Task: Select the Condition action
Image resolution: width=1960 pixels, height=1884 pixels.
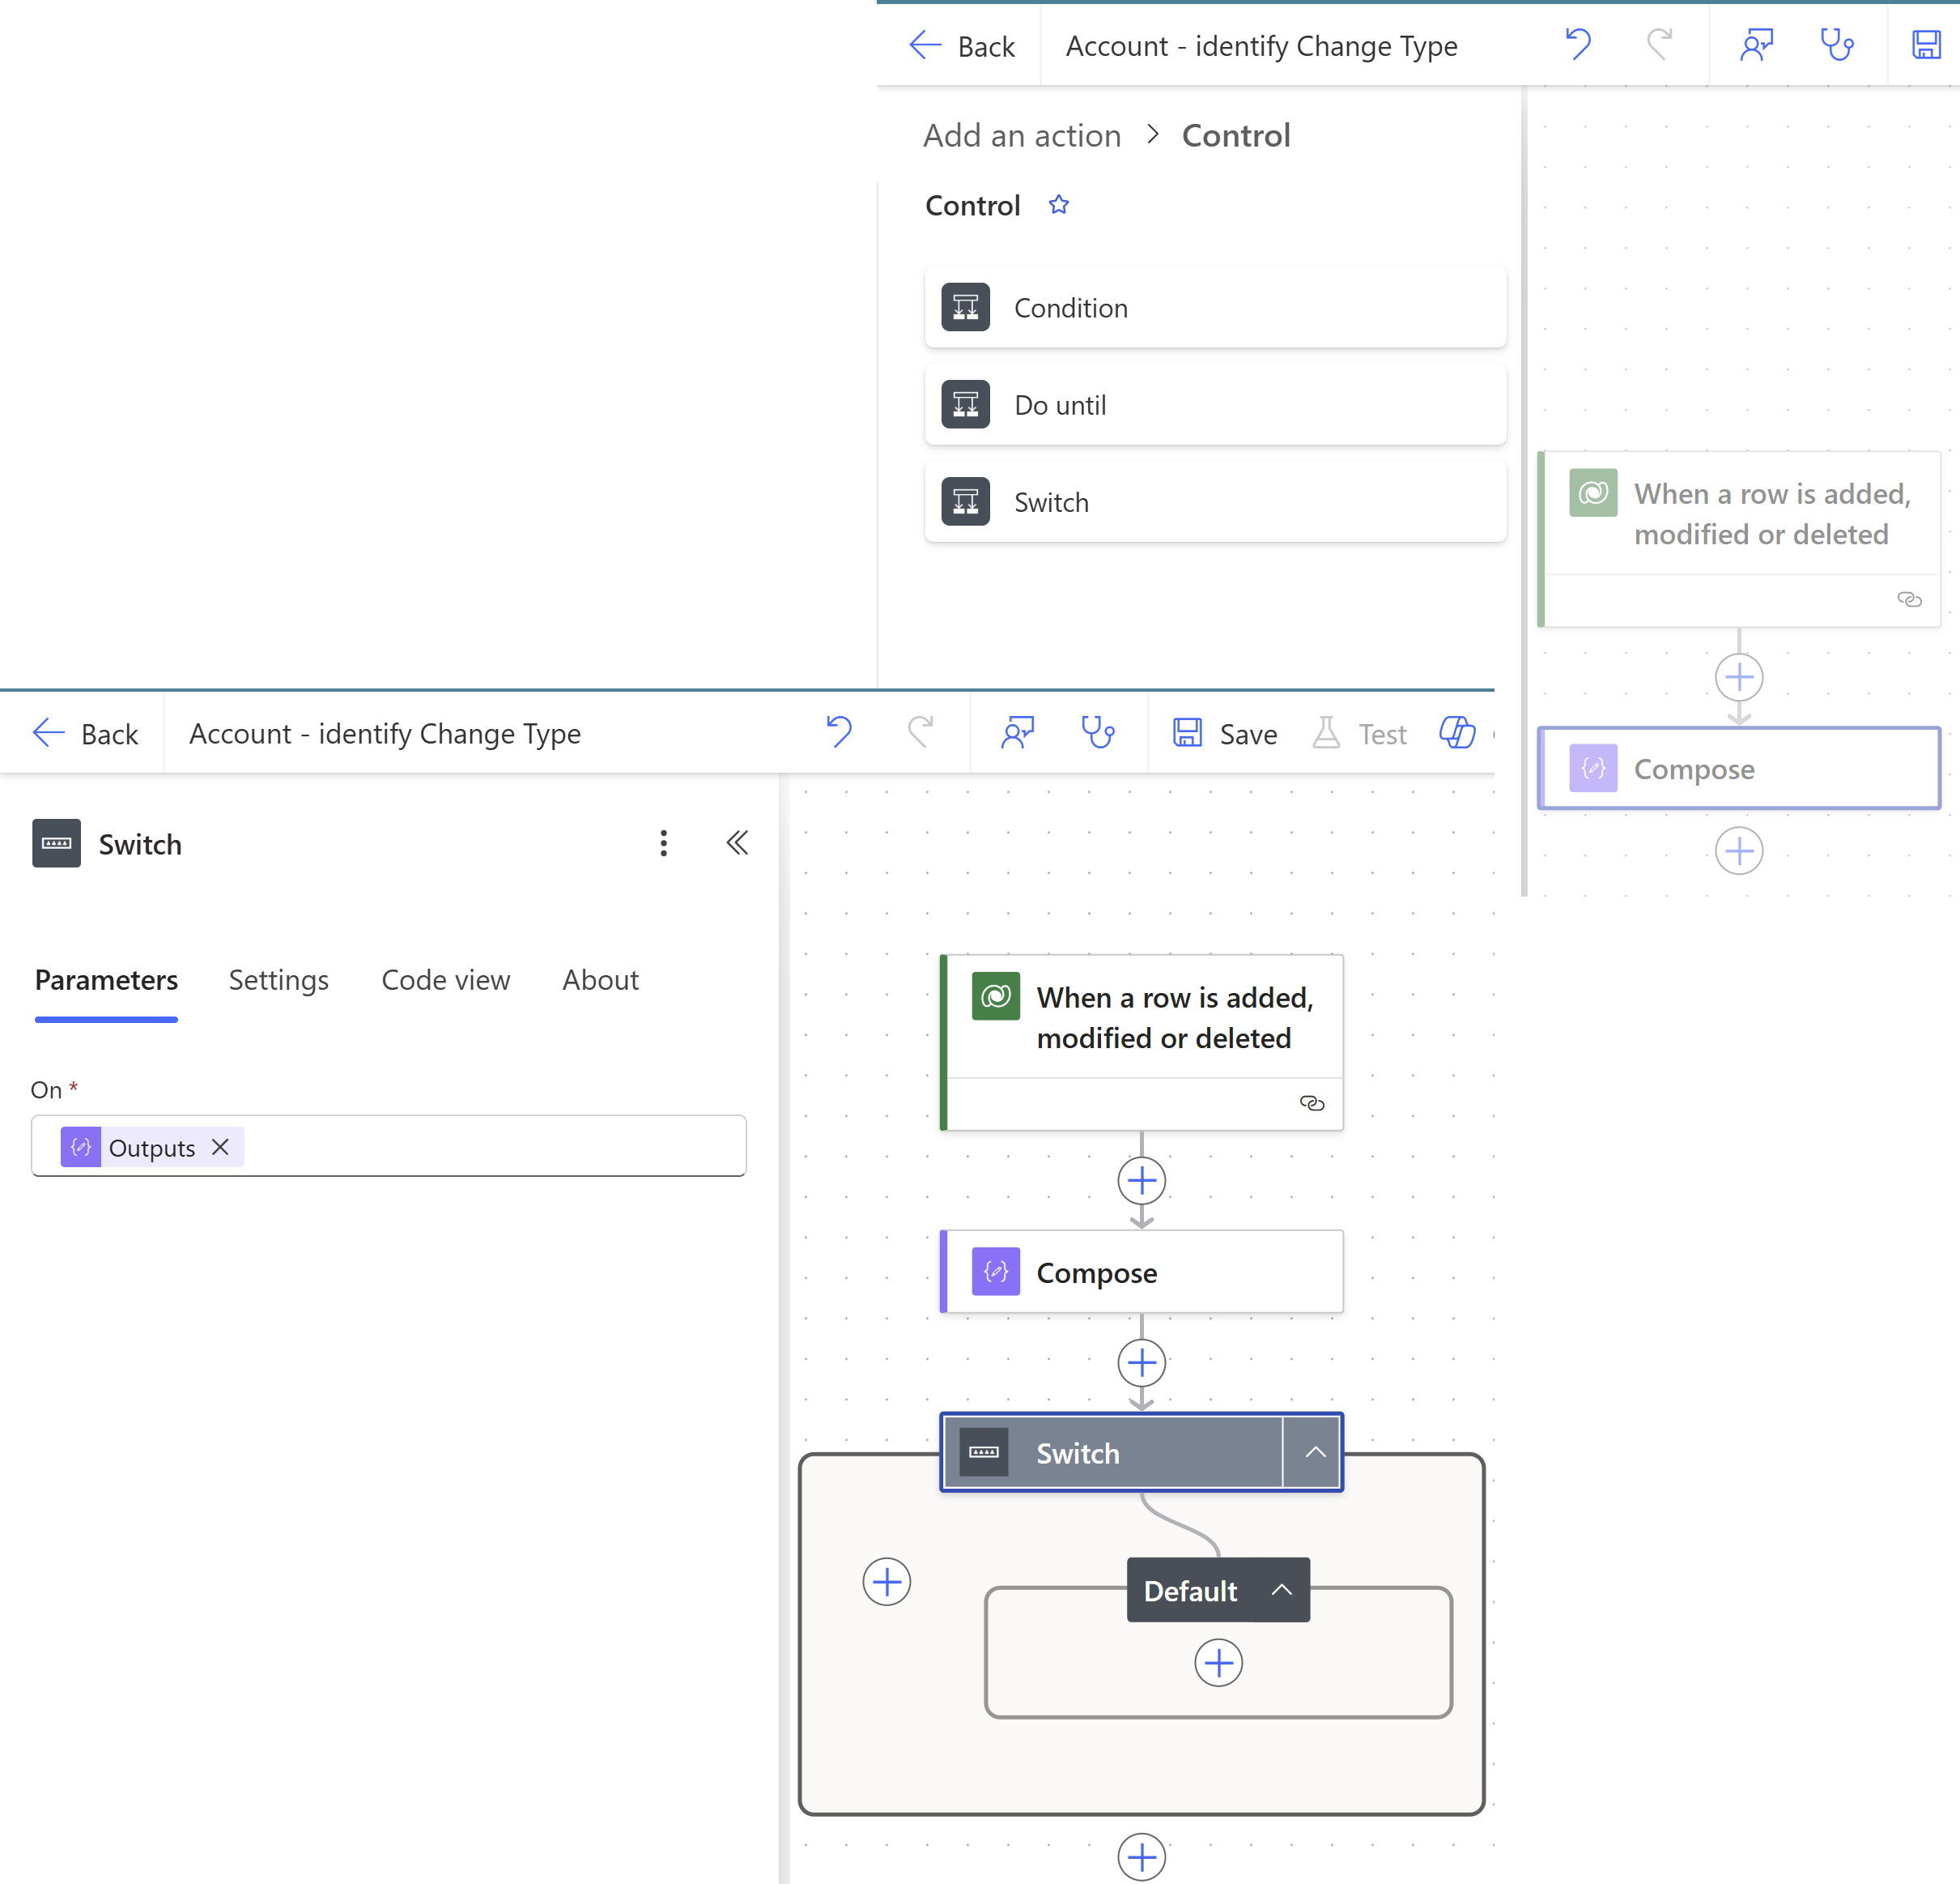Action: [1215, 307]
